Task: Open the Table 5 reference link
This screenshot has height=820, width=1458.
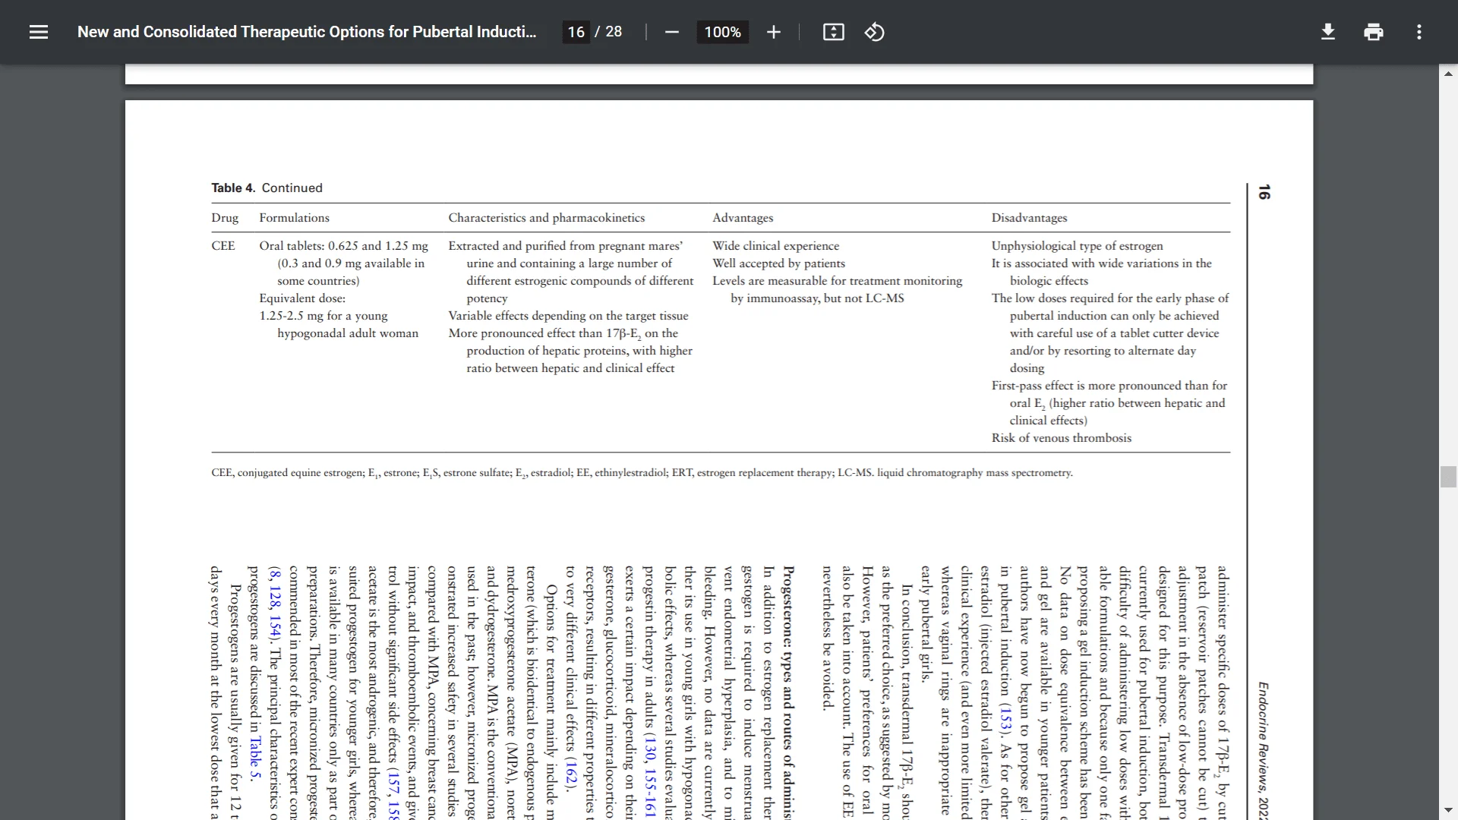Action: tap(255, 757)
